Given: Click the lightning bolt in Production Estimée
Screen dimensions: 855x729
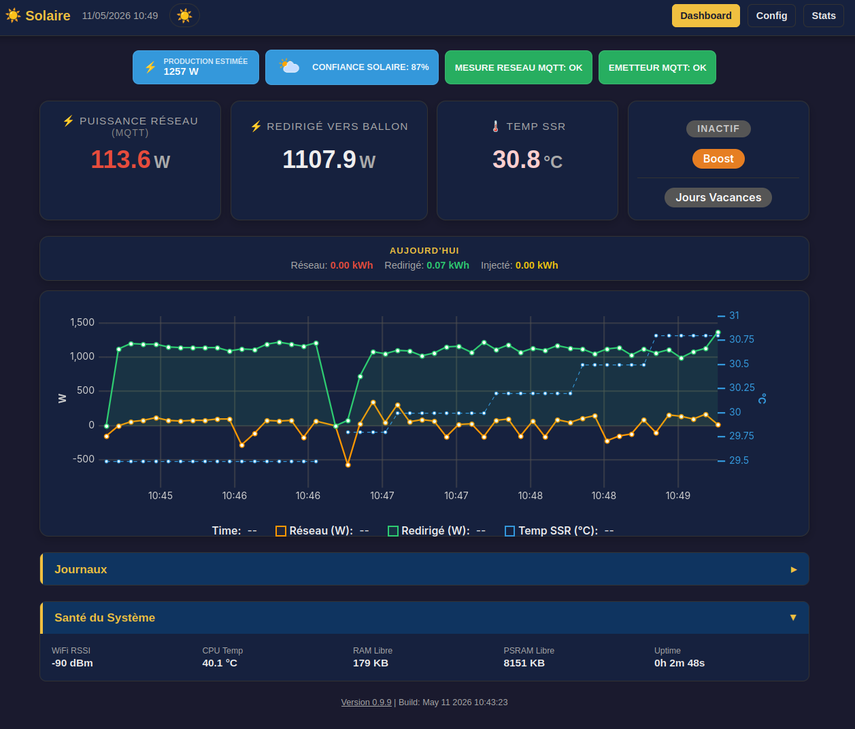Looking at the screenshot, I should pyautogui.click(x=150, y=67).
